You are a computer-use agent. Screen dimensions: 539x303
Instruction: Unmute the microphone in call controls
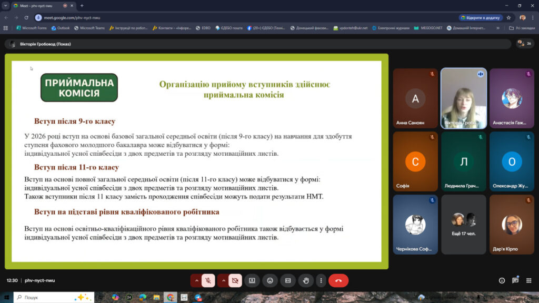click(208, 281)
